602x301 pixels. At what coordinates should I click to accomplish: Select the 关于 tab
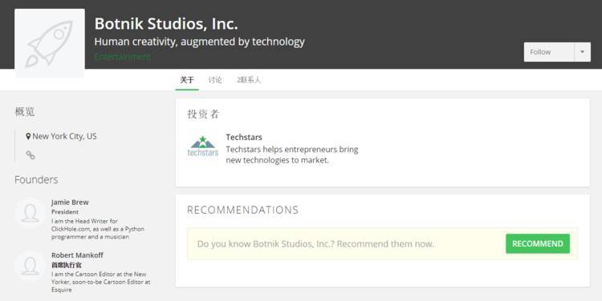point(187,80)
